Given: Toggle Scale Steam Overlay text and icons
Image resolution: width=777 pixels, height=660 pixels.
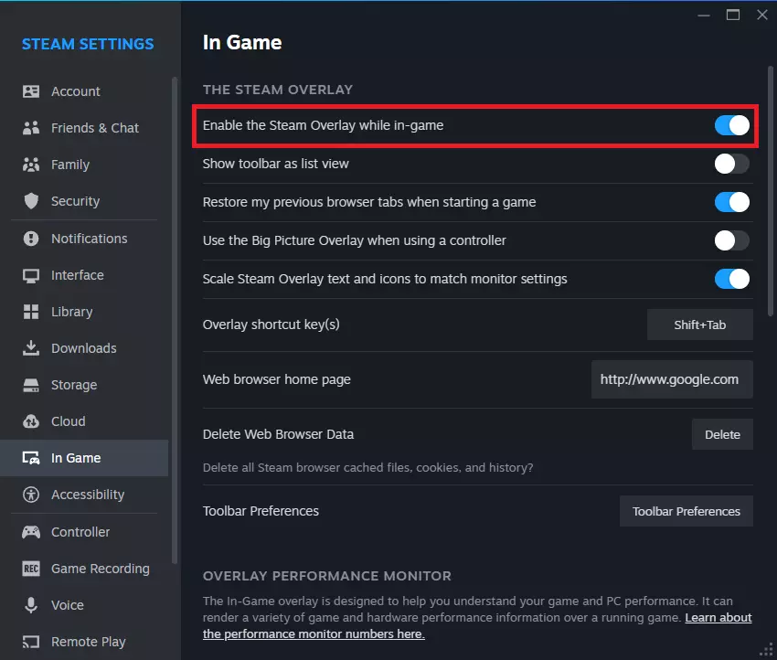Looking at the screenshot, I should [x=731, y=279].
